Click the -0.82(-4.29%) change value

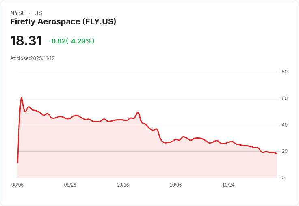(x=71, y=41)
